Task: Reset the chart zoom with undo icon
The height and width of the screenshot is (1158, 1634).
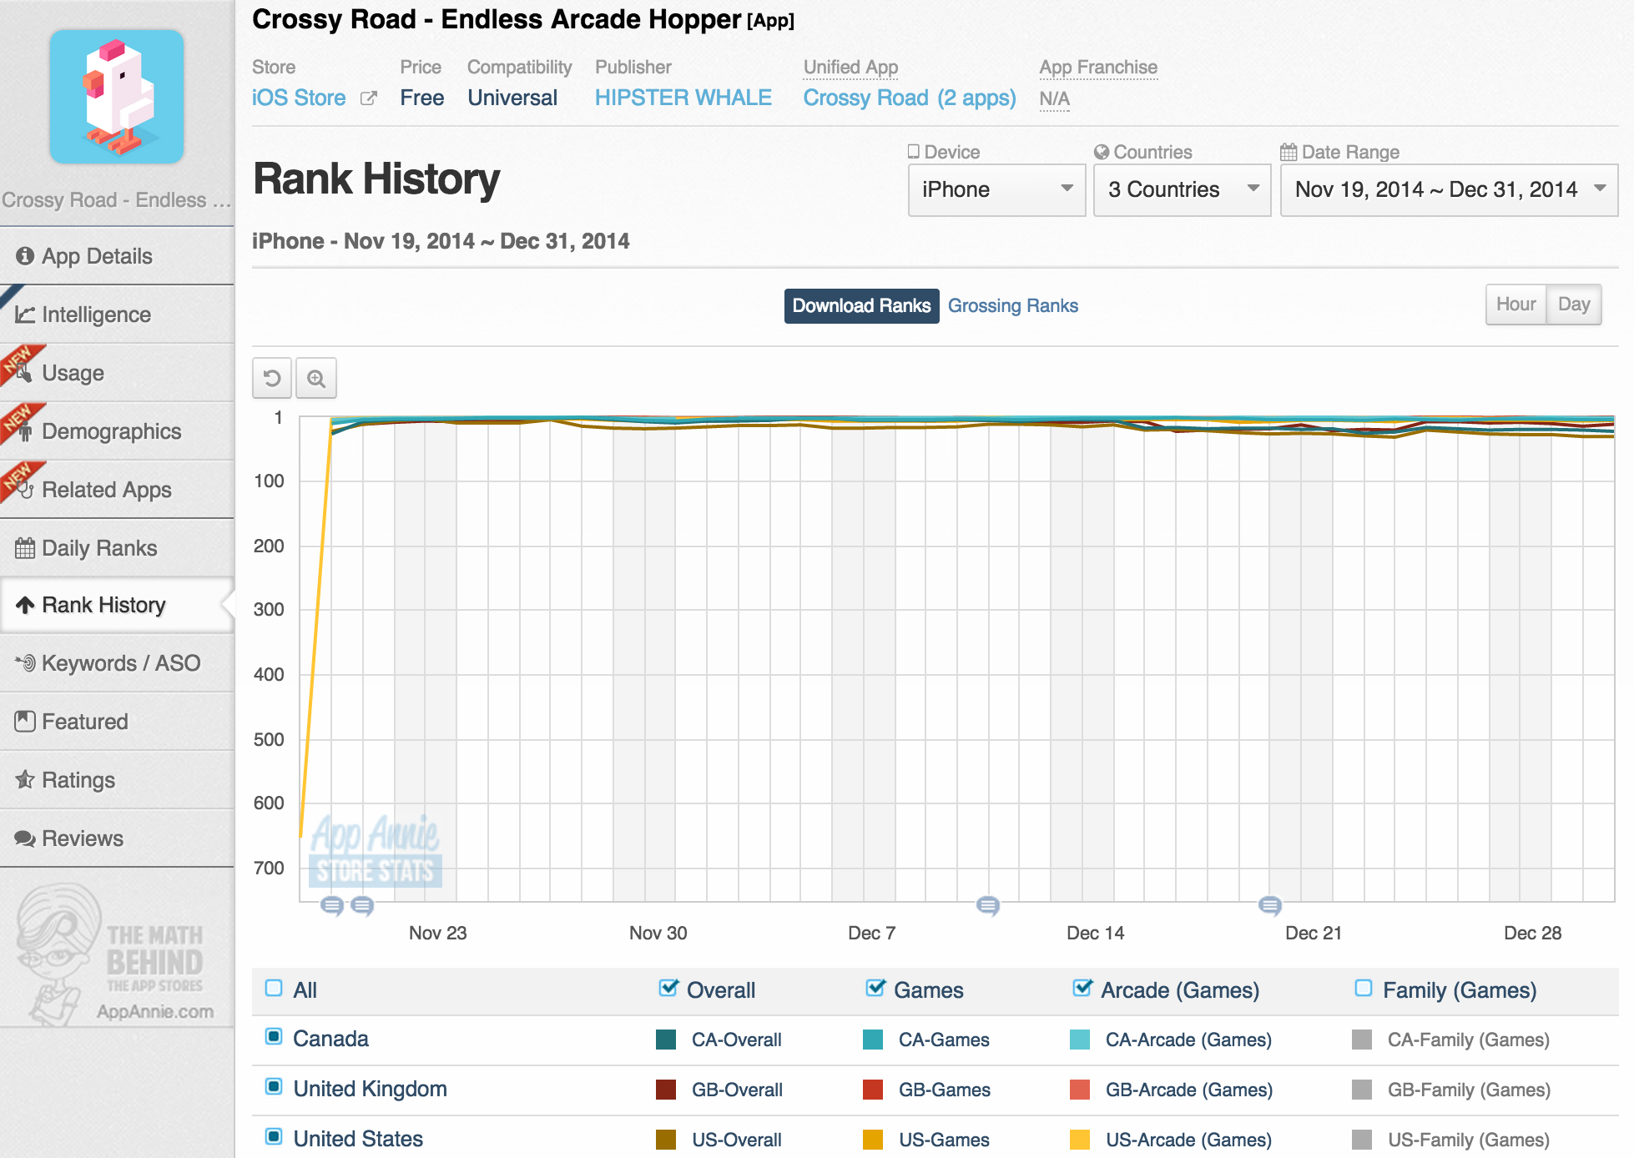Action: tap(272, 379)
